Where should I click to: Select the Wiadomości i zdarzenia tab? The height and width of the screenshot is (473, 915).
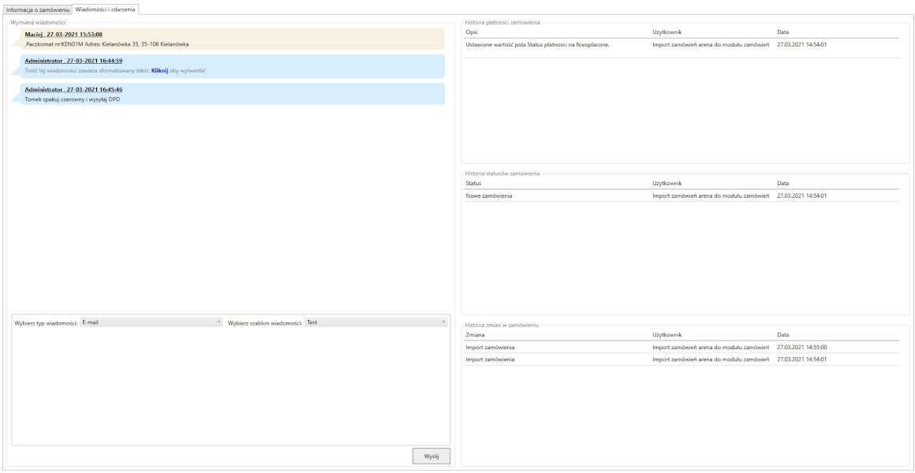(x=105, y=8)
